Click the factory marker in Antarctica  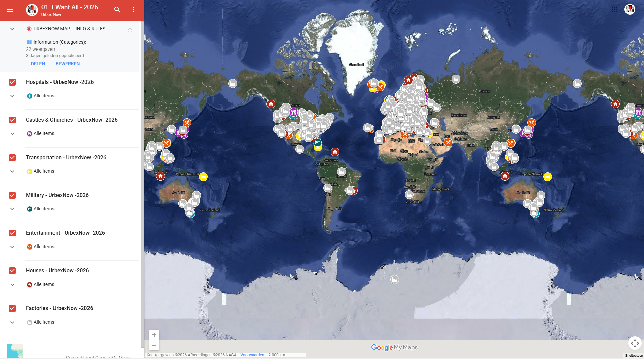click(x=394, y=280)
